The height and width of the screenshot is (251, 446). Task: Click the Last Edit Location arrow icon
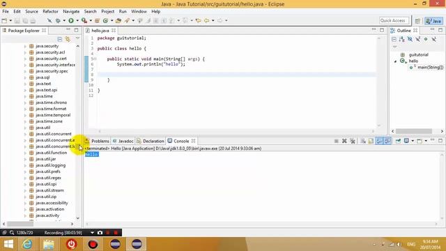click(198, 20)
